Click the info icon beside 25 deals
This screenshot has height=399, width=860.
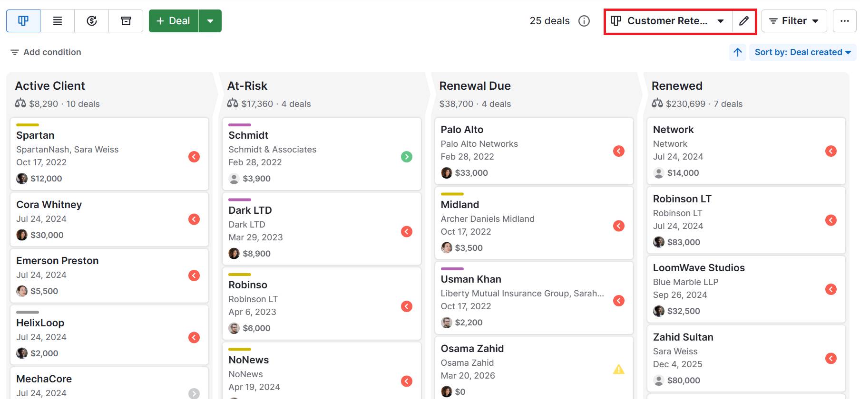point(584,21)
